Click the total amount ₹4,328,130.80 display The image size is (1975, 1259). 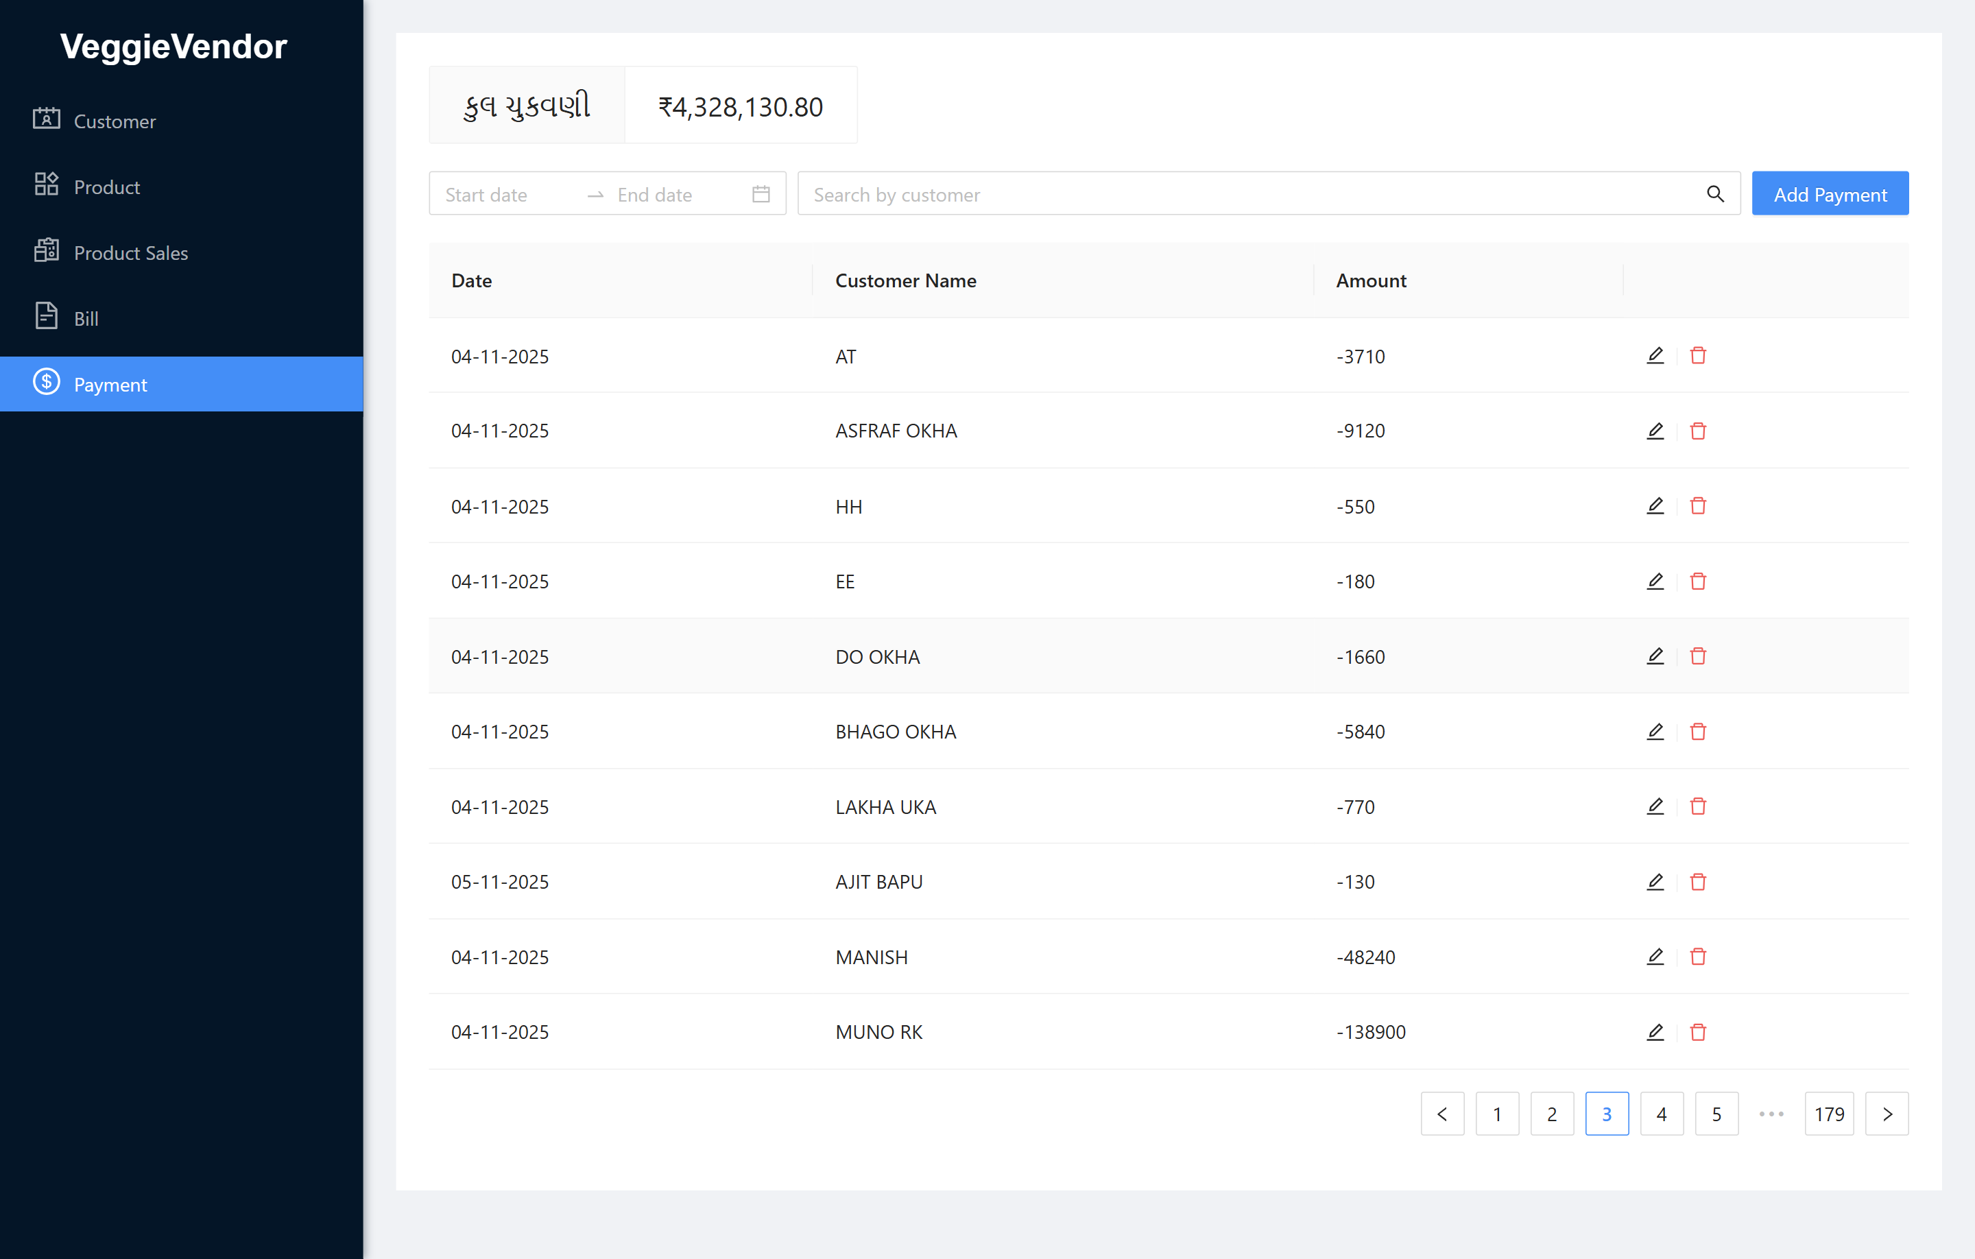click(x=740, y=105)
